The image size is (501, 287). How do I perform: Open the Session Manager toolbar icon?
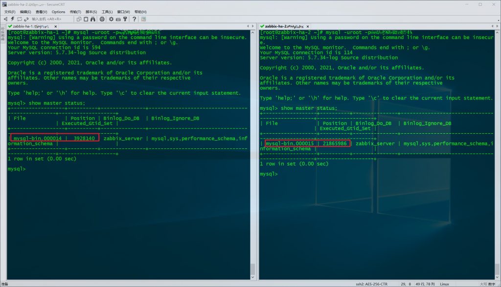5,19
